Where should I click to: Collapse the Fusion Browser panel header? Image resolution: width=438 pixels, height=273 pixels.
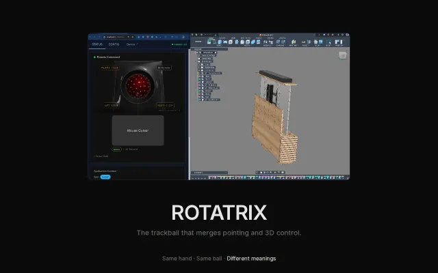point(209,49)
